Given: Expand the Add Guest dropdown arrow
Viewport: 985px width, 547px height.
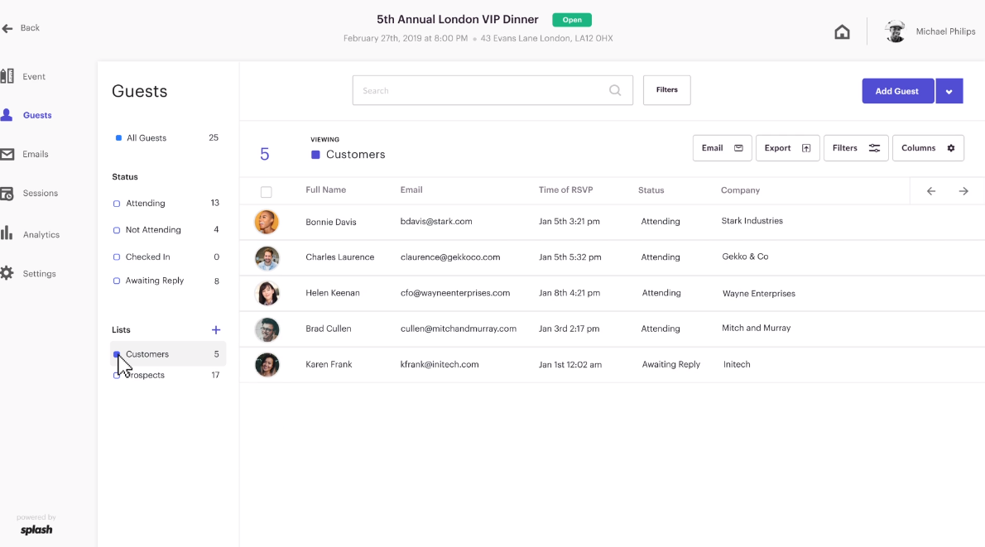Looking at the screenshot, I should pyautogui.click(x=949, y=91).
